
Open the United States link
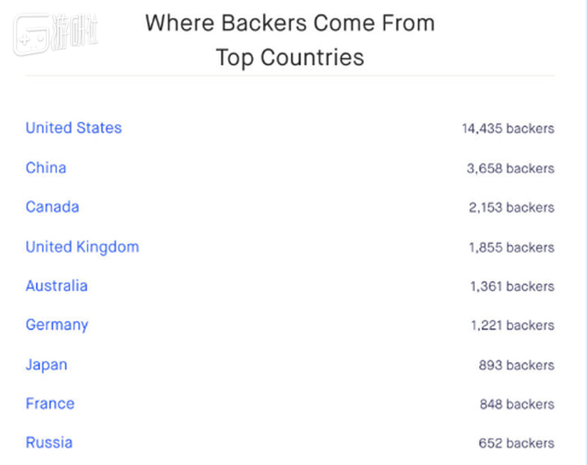74,128
